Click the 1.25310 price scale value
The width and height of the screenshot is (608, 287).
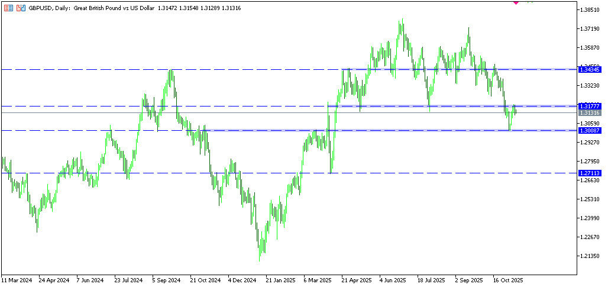click(590, 199)
